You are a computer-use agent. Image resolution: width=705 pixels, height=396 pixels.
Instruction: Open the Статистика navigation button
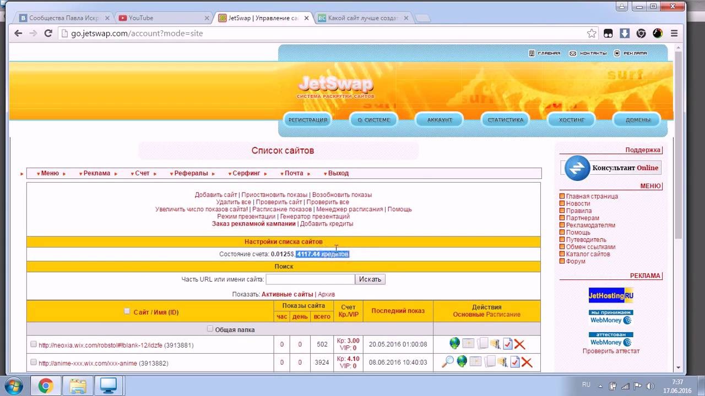[506, 119]
